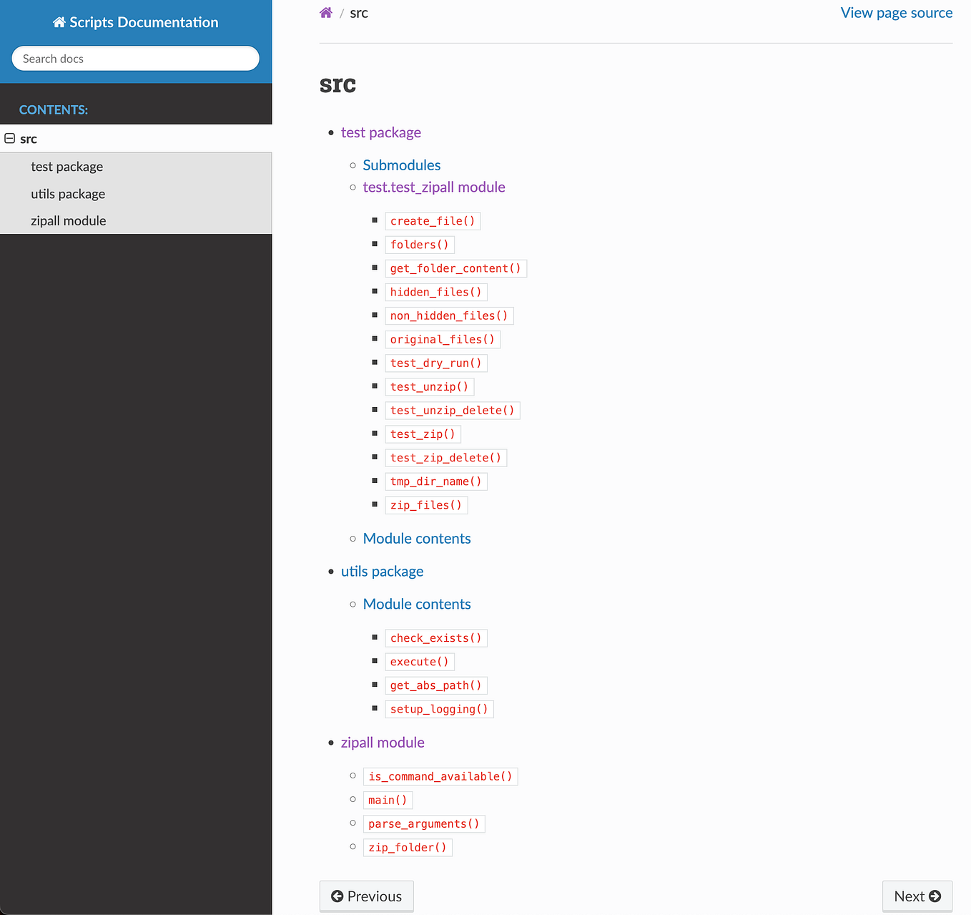Select utils package in the sidebar
Viewport: 971px width, 915px height.
click(68, 193)
